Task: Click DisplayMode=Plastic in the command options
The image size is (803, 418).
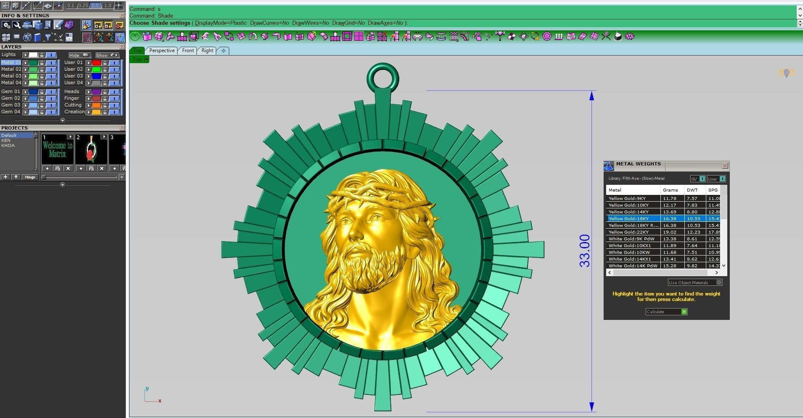Action: pyautogui.click(x=221, y=23)
